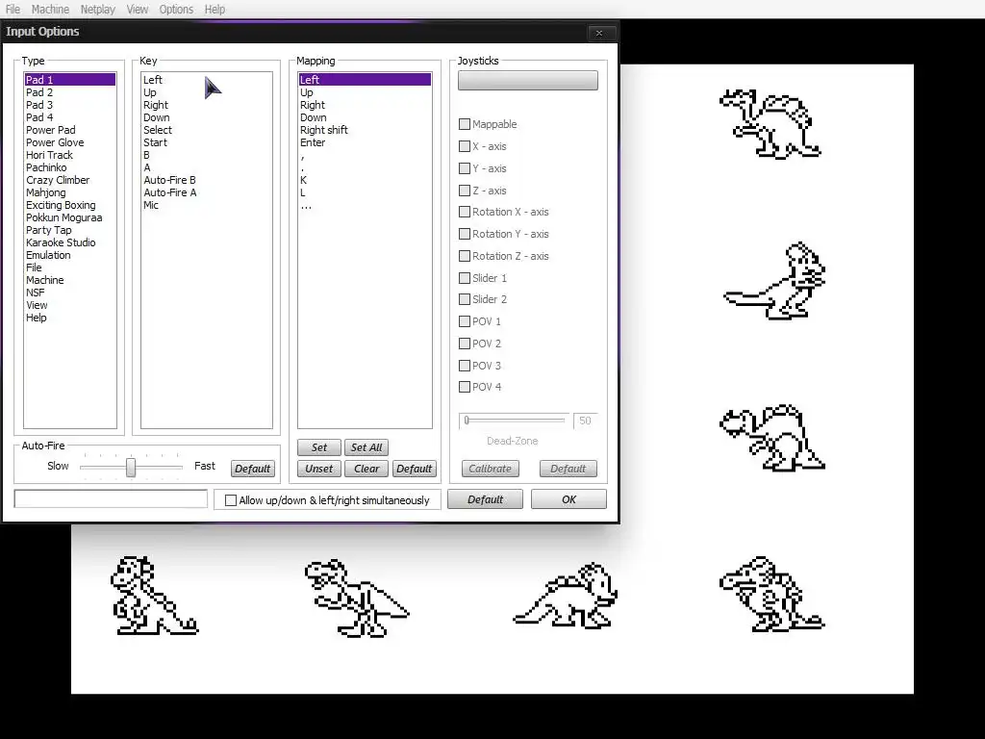The image size is (985, 739).
Task: Open the File menu
Action: pos(13,10)
